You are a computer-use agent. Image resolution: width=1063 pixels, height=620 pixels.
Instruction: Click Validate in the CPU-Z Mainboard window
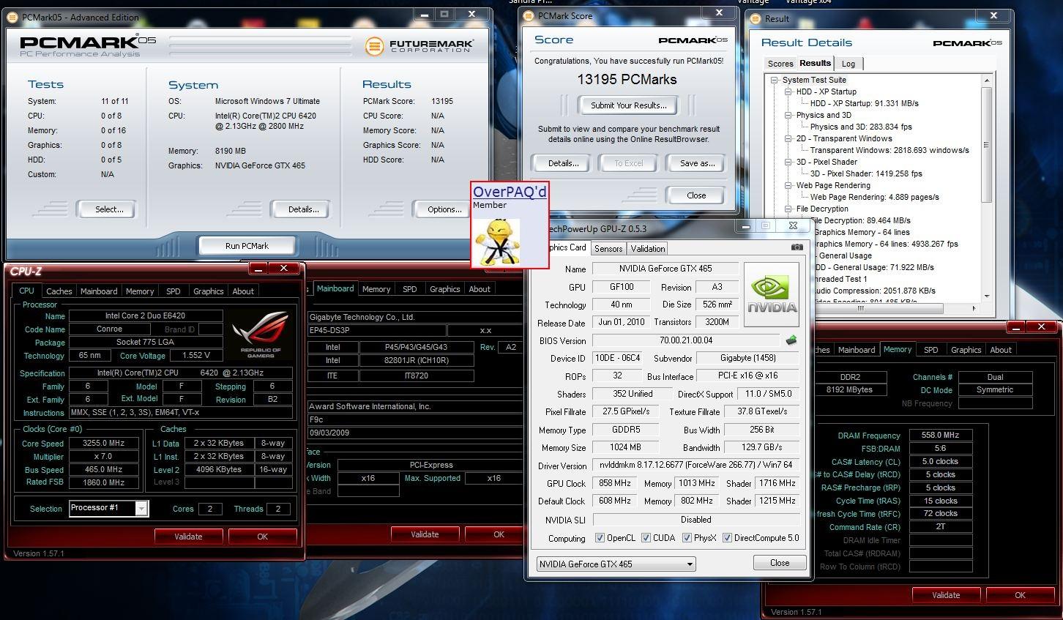click(425, 534)
